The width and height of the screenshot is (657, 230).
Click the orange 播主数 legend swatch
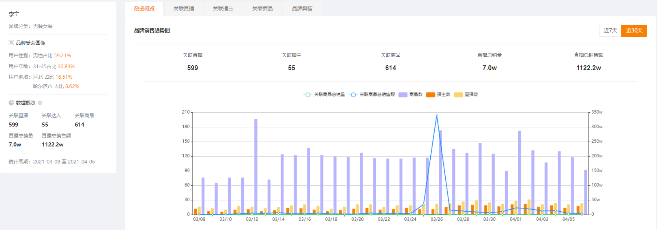431,95
